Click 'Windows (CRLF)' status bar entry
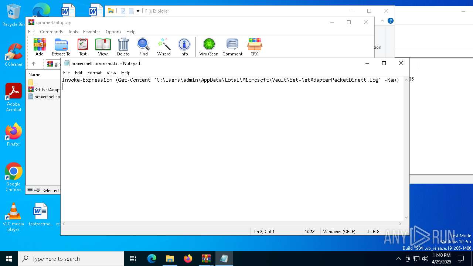 pos(339,232)
